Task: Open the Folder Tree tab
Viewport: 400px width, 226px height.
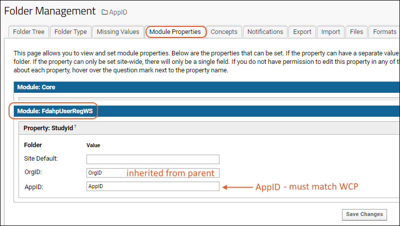Action: pos(28,31)
